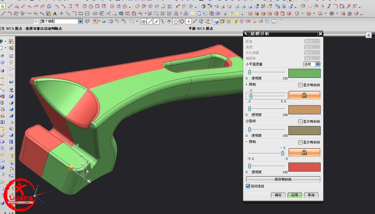This screenshot has height=214, width=375.
Task: Open the 小平面质量 法向 dropdown
Action: coord(318,64)
